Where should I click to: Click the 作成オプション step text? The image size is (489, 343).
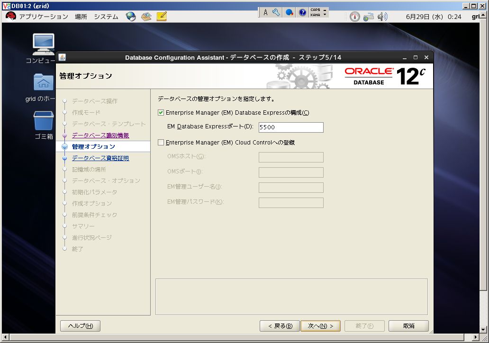[x=92, y=203]
